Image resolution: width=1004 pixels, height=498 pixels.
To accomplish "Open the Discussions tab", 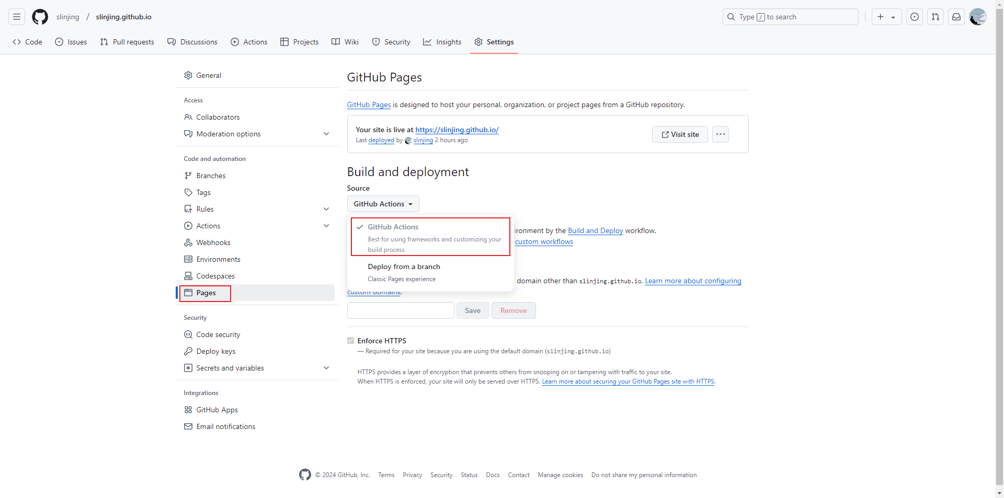I will click(192, 42).
